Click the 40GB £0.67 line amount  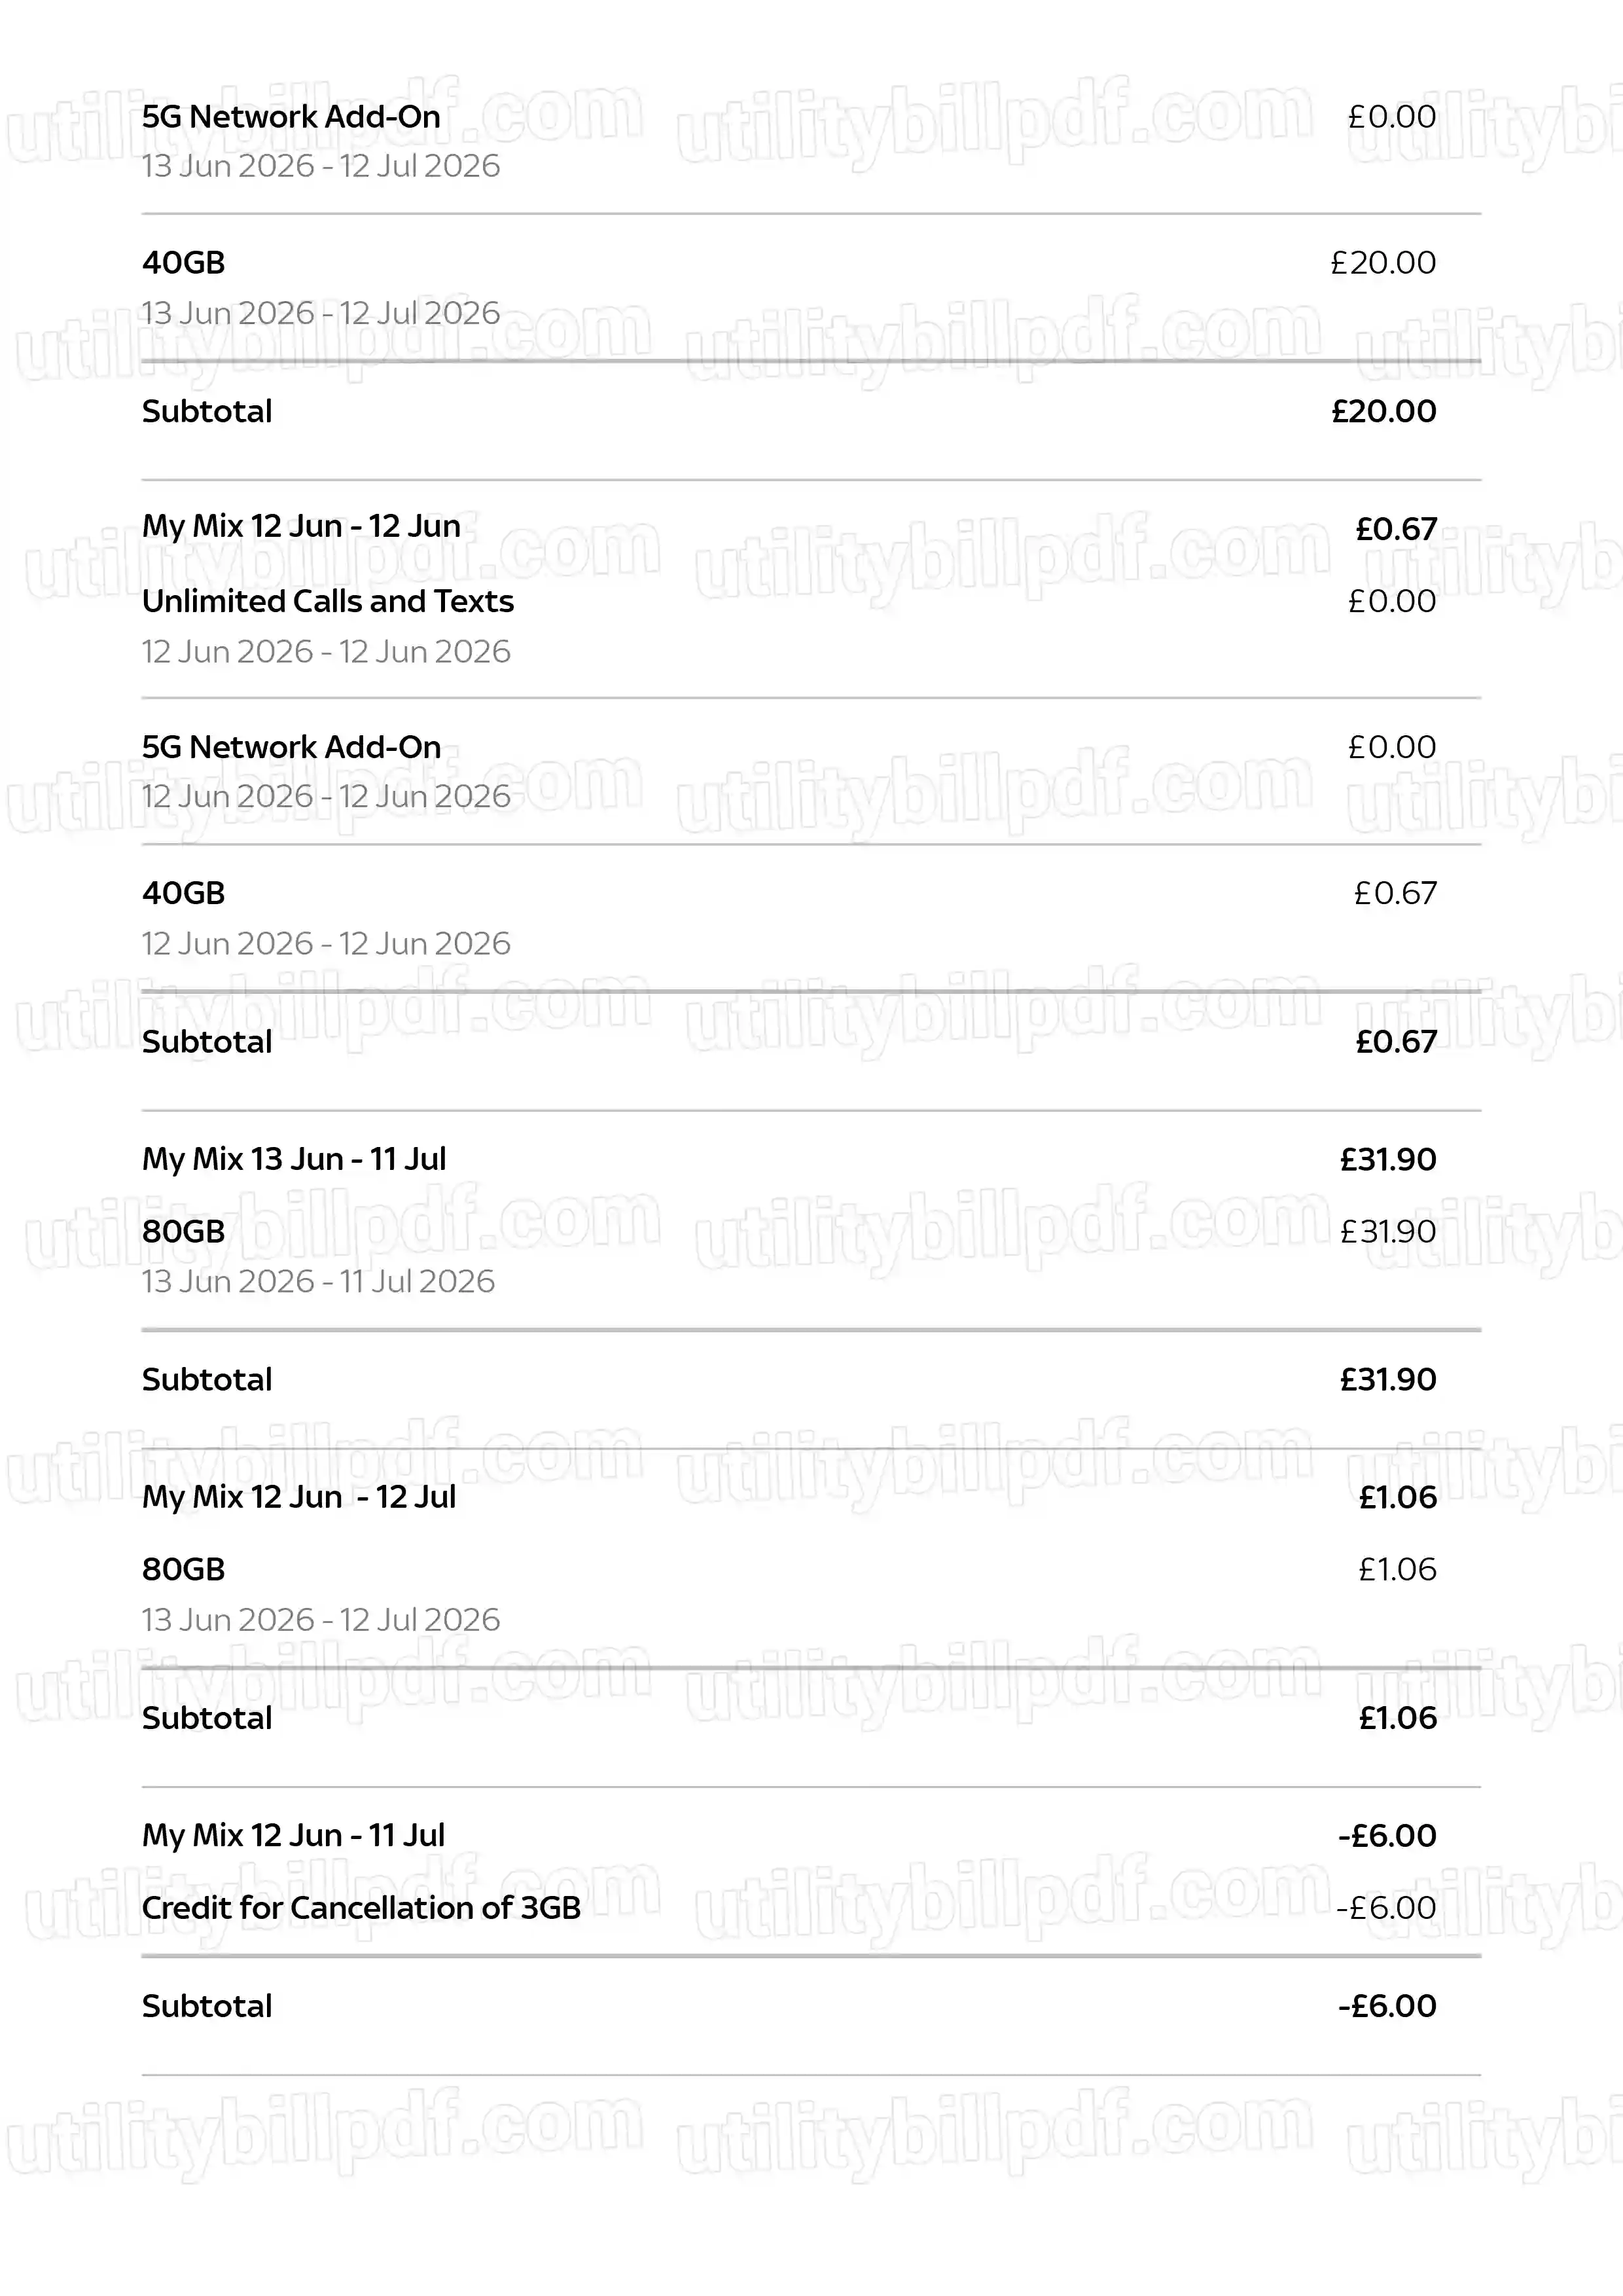[1395, 893]
